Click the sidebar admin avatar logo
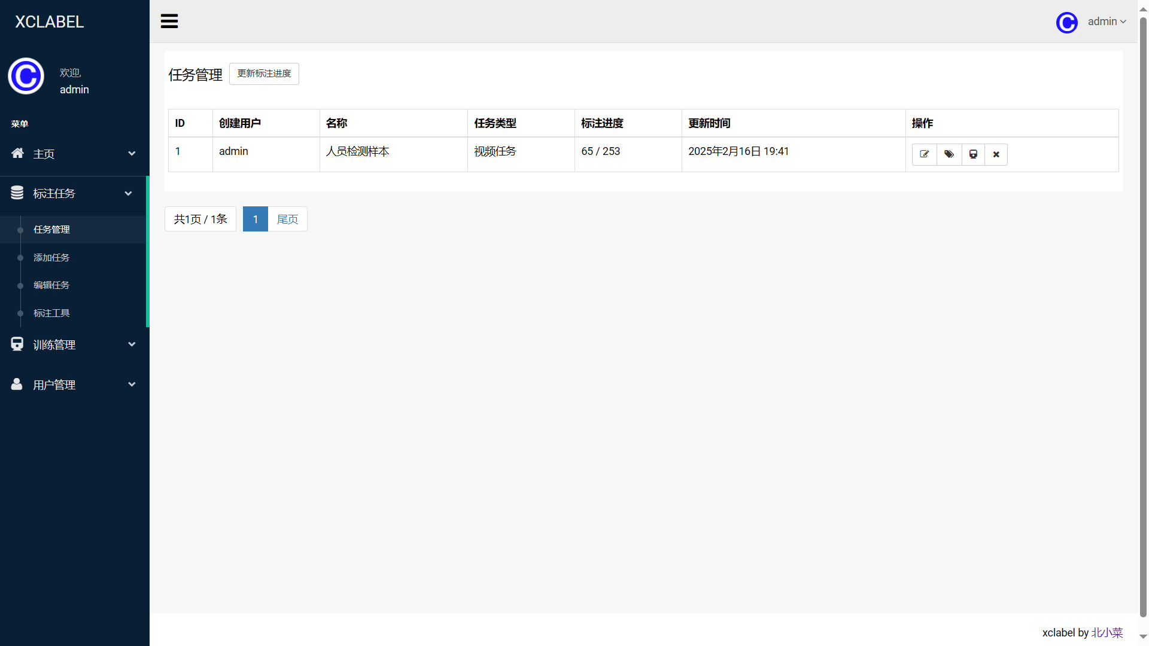Image resolution: width=1149 pixels, height=646 pixels. tap(26, 76)
